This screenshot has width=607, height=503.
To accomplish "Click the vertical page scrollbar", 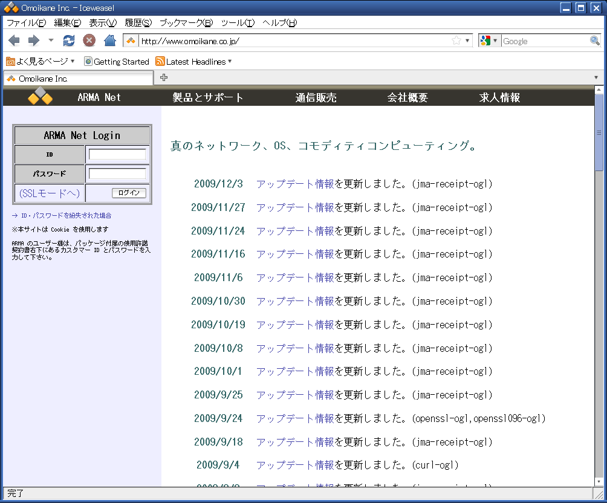I will [599, 302].
